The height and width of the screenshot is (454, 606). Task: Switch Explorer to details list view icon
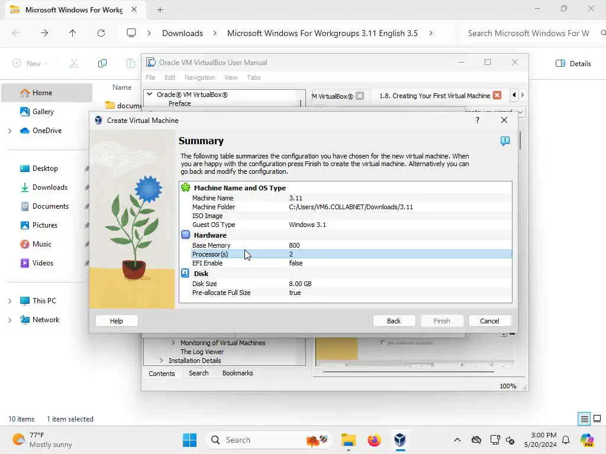[584, 419]
